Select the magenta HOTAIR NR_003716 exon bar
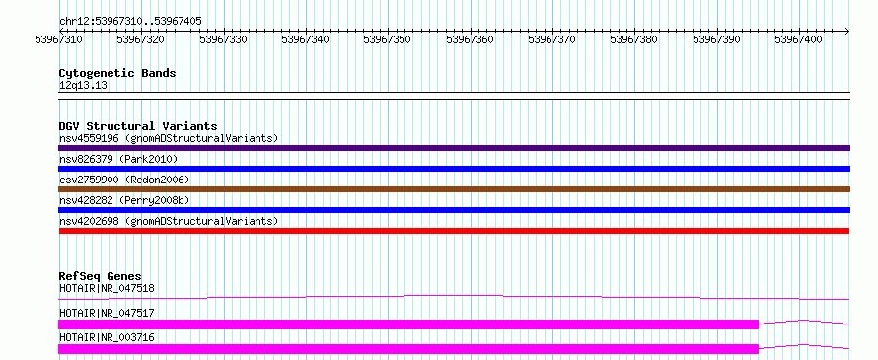878x360 pixels. [x=408, y=349]
